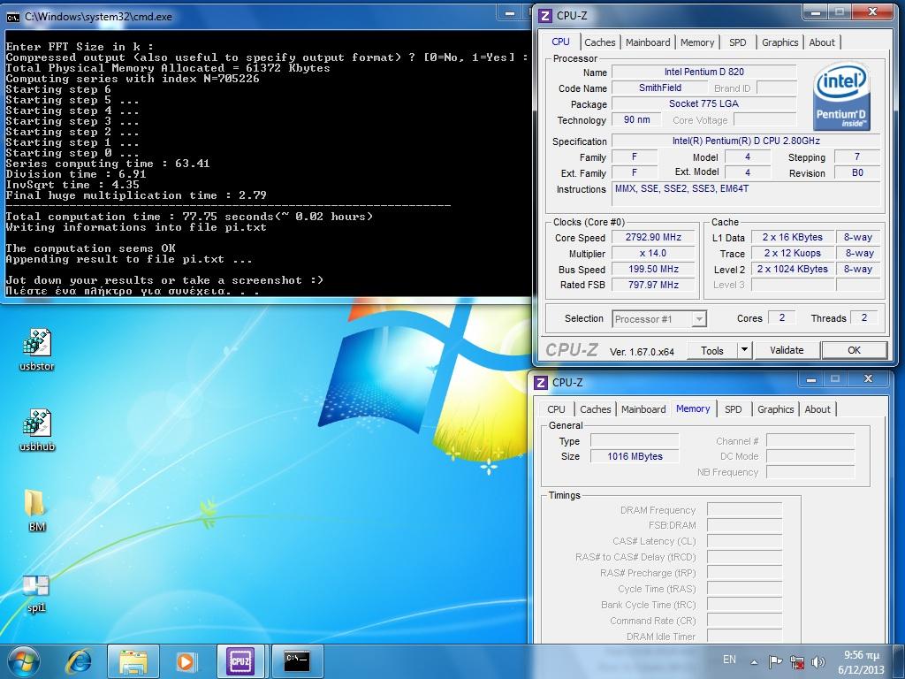Viewport: 905px width, 679px height.
Task: Minimize the cmd.exe window
Action: 510,13
